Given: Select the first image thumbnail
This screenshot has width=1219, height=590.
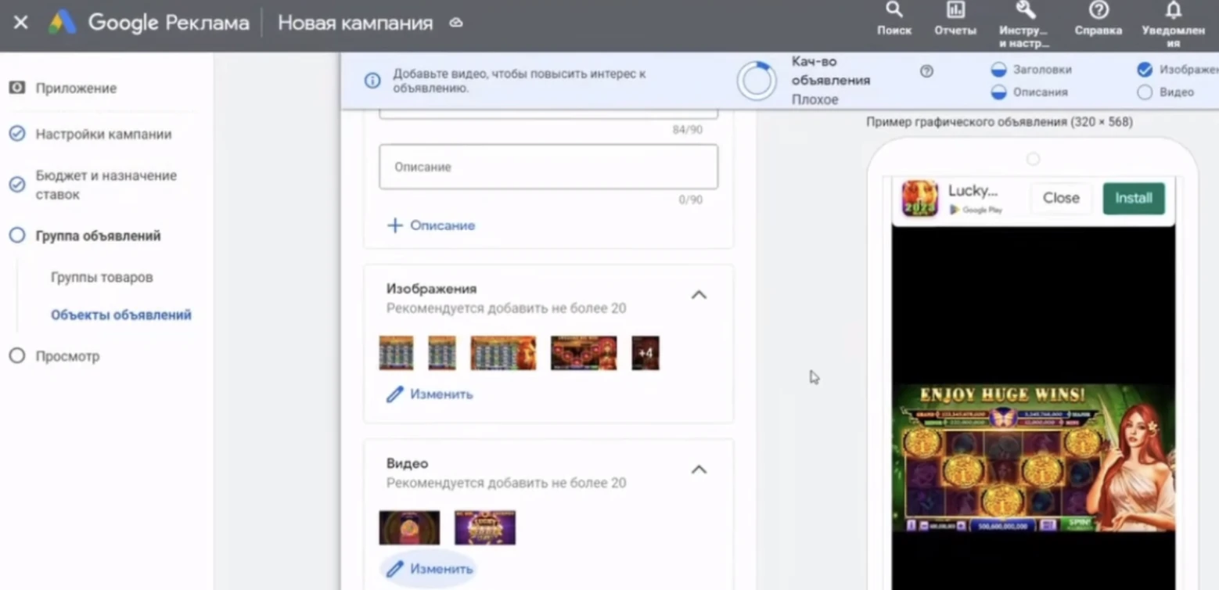Looking at the screenshot, I should click(396, 353).
